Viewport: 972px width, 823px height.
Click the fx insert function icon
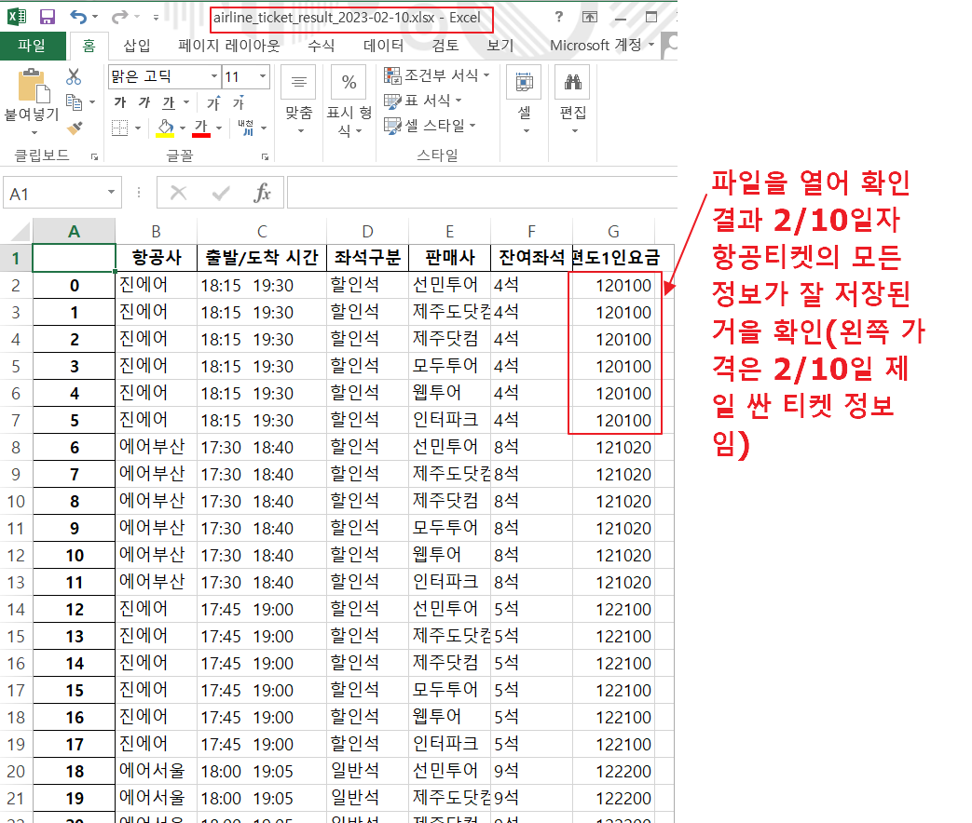[262, 194]
